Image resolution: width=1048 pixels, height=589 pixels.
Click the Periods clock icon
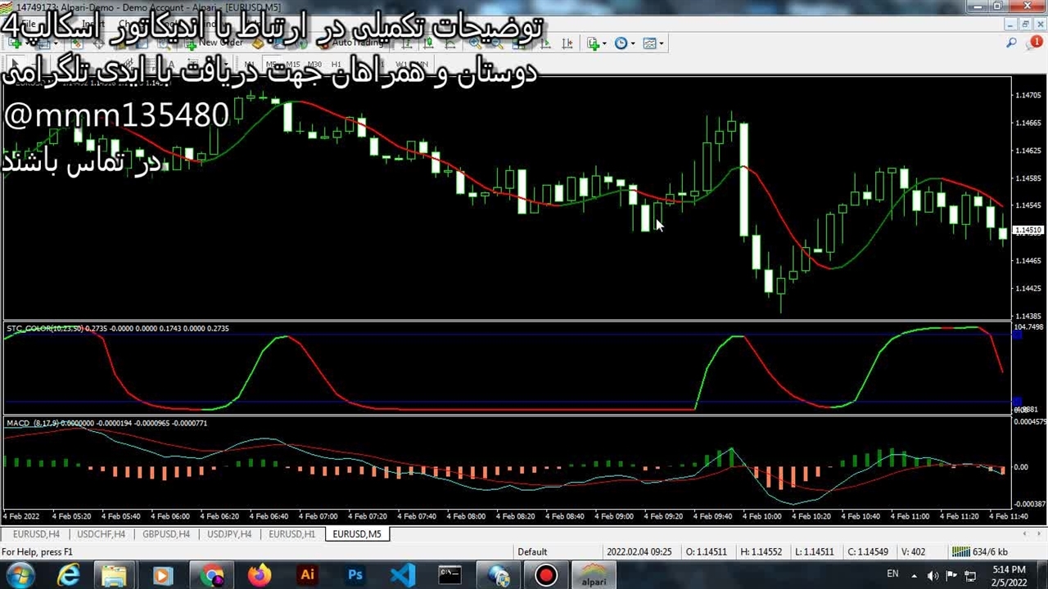[x=621, y=43]
